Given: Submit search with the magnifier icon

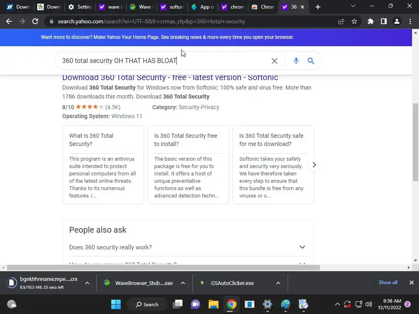Looking at the screenshot, I should [311, 61].
